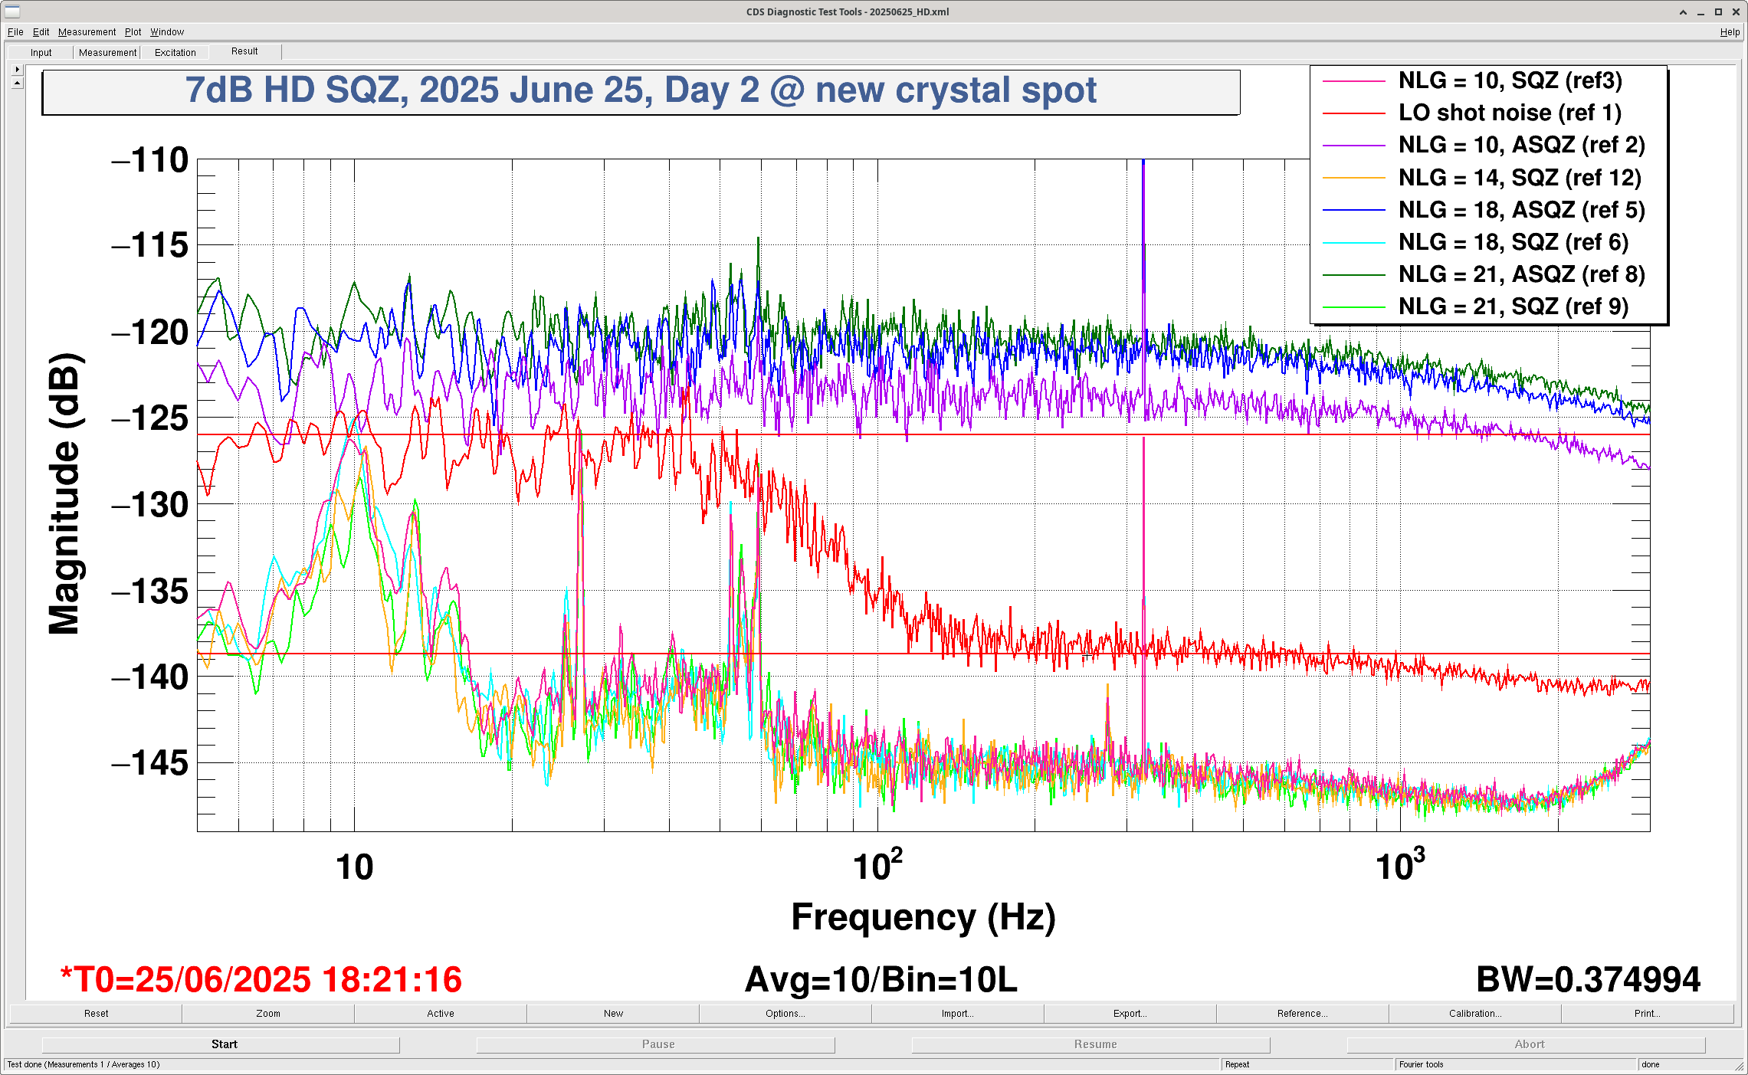The width and height of the screenshot is (1748, 1075).
Task: Click legend entry NLG = 14, SQZ (ref 12)
Action: click(1520, 178)
